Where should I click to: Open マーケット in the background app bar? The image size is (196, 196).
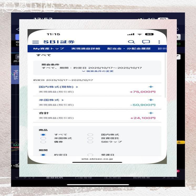[25, 178]
